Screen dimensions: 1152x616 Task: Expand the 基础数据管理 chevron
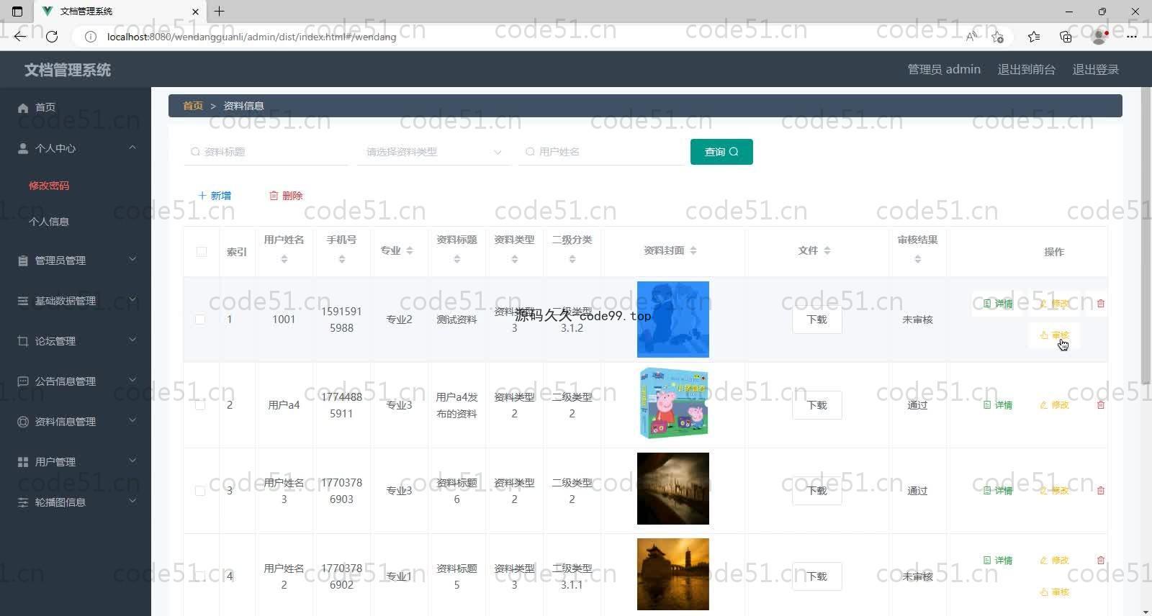coord(132,300)
